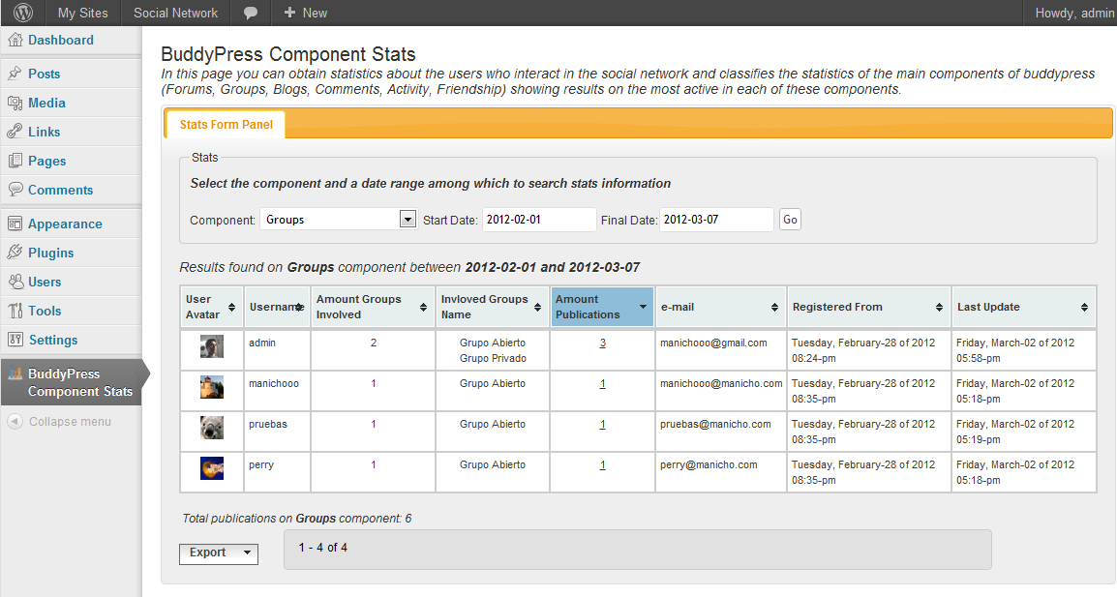Open admin's 3 publications link
Viewport: 1117px width, 597px height.
click(x=603, y=343)
